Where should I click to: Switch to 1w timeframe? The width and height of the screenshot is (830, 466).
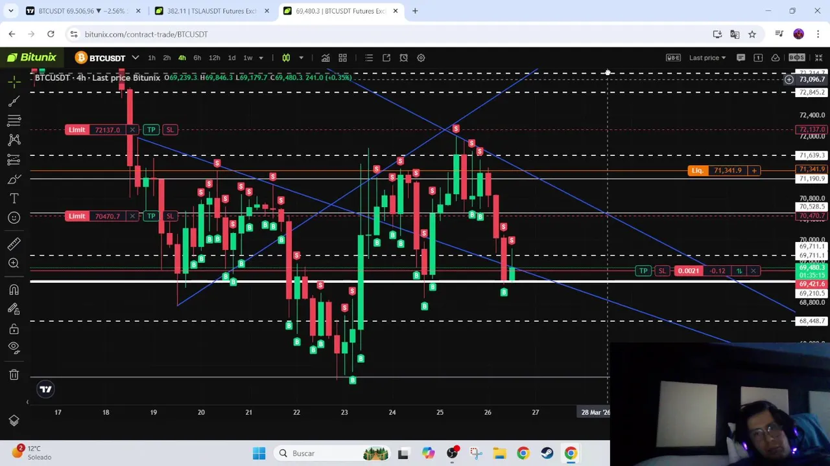click(x=248, y=58)
